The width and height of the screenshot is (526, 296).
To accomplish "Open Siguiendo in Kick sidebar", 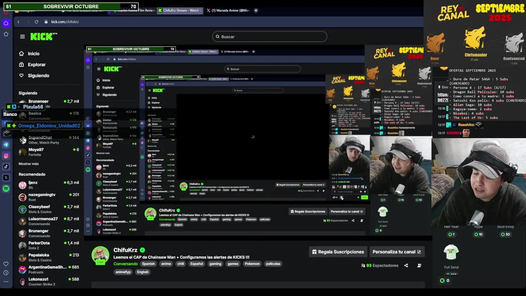I will pyautogui.click(x=38, y=76).
